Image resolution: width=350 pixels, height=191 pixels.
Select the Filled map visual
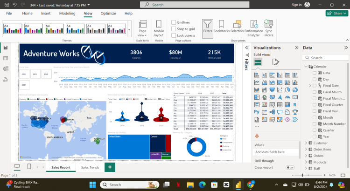click(x=272, y=97)
